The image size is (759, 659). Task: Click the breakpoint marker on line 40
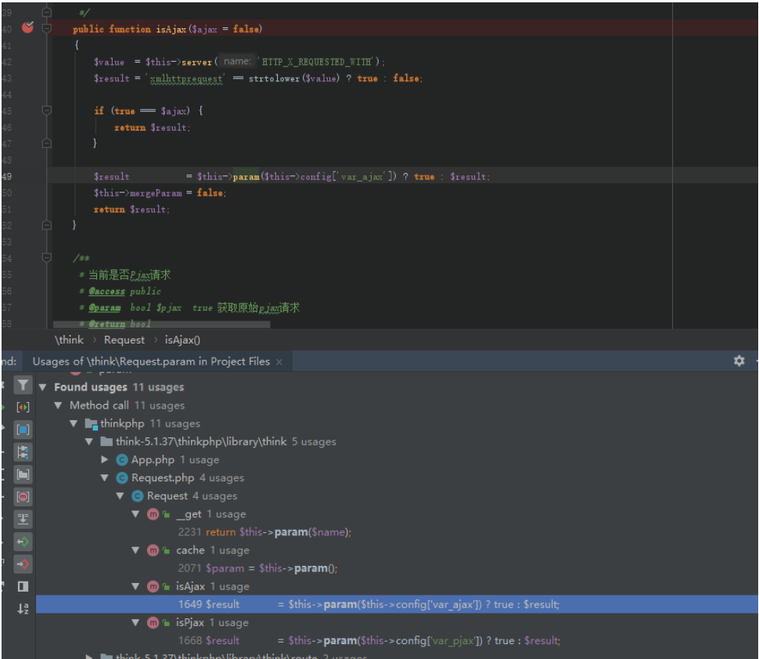[x=27, y=27]
